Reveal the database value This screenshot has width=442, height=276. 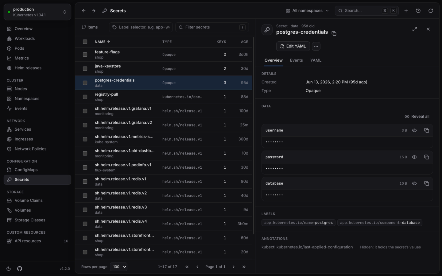coord(414,183)
